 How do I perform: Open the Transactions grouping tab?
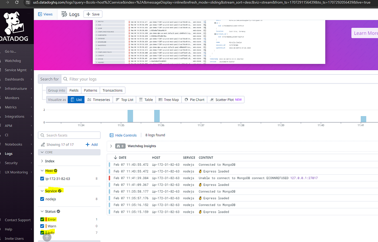coord(112,90)
